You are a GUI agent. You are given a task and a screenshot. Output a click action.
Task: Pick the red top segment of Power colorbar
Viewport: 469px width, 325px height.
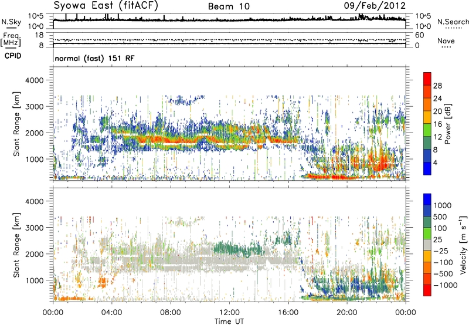(427, 79)
